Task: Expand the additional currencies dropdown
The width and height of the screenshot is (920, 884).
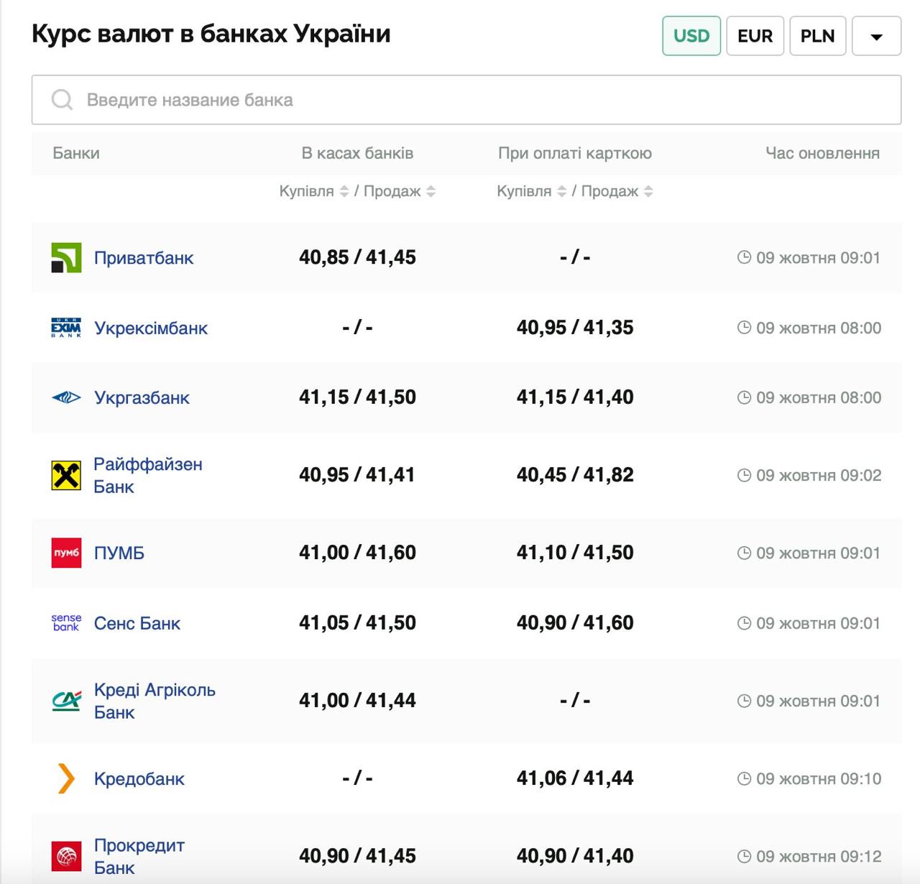Action: coord(876,36)
